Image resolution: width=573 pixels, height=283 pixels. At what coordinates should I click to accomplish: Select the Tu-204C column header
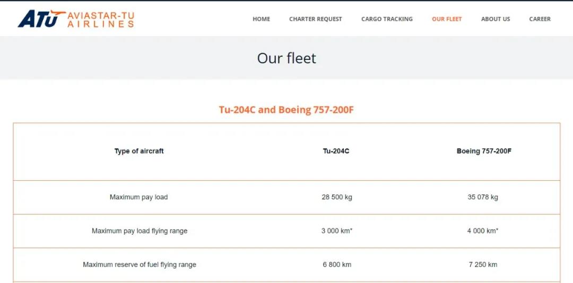pos(336,151)
